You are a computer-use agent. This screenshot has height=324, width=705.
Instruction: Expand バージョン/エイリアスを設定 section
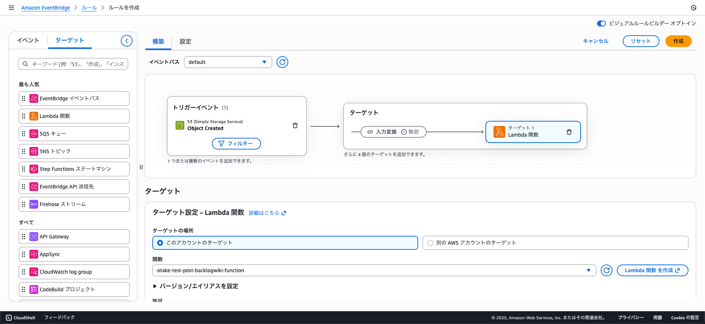click(x=155, y=286)
